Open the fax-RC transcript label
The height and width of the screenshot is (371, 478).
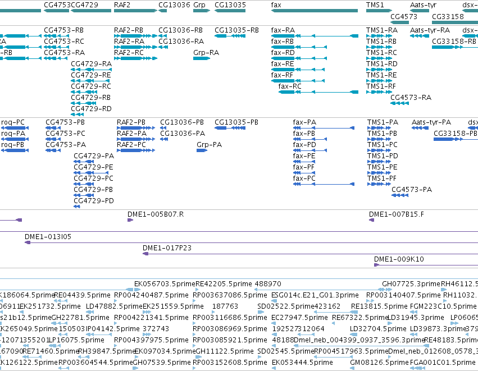[290, 86]
